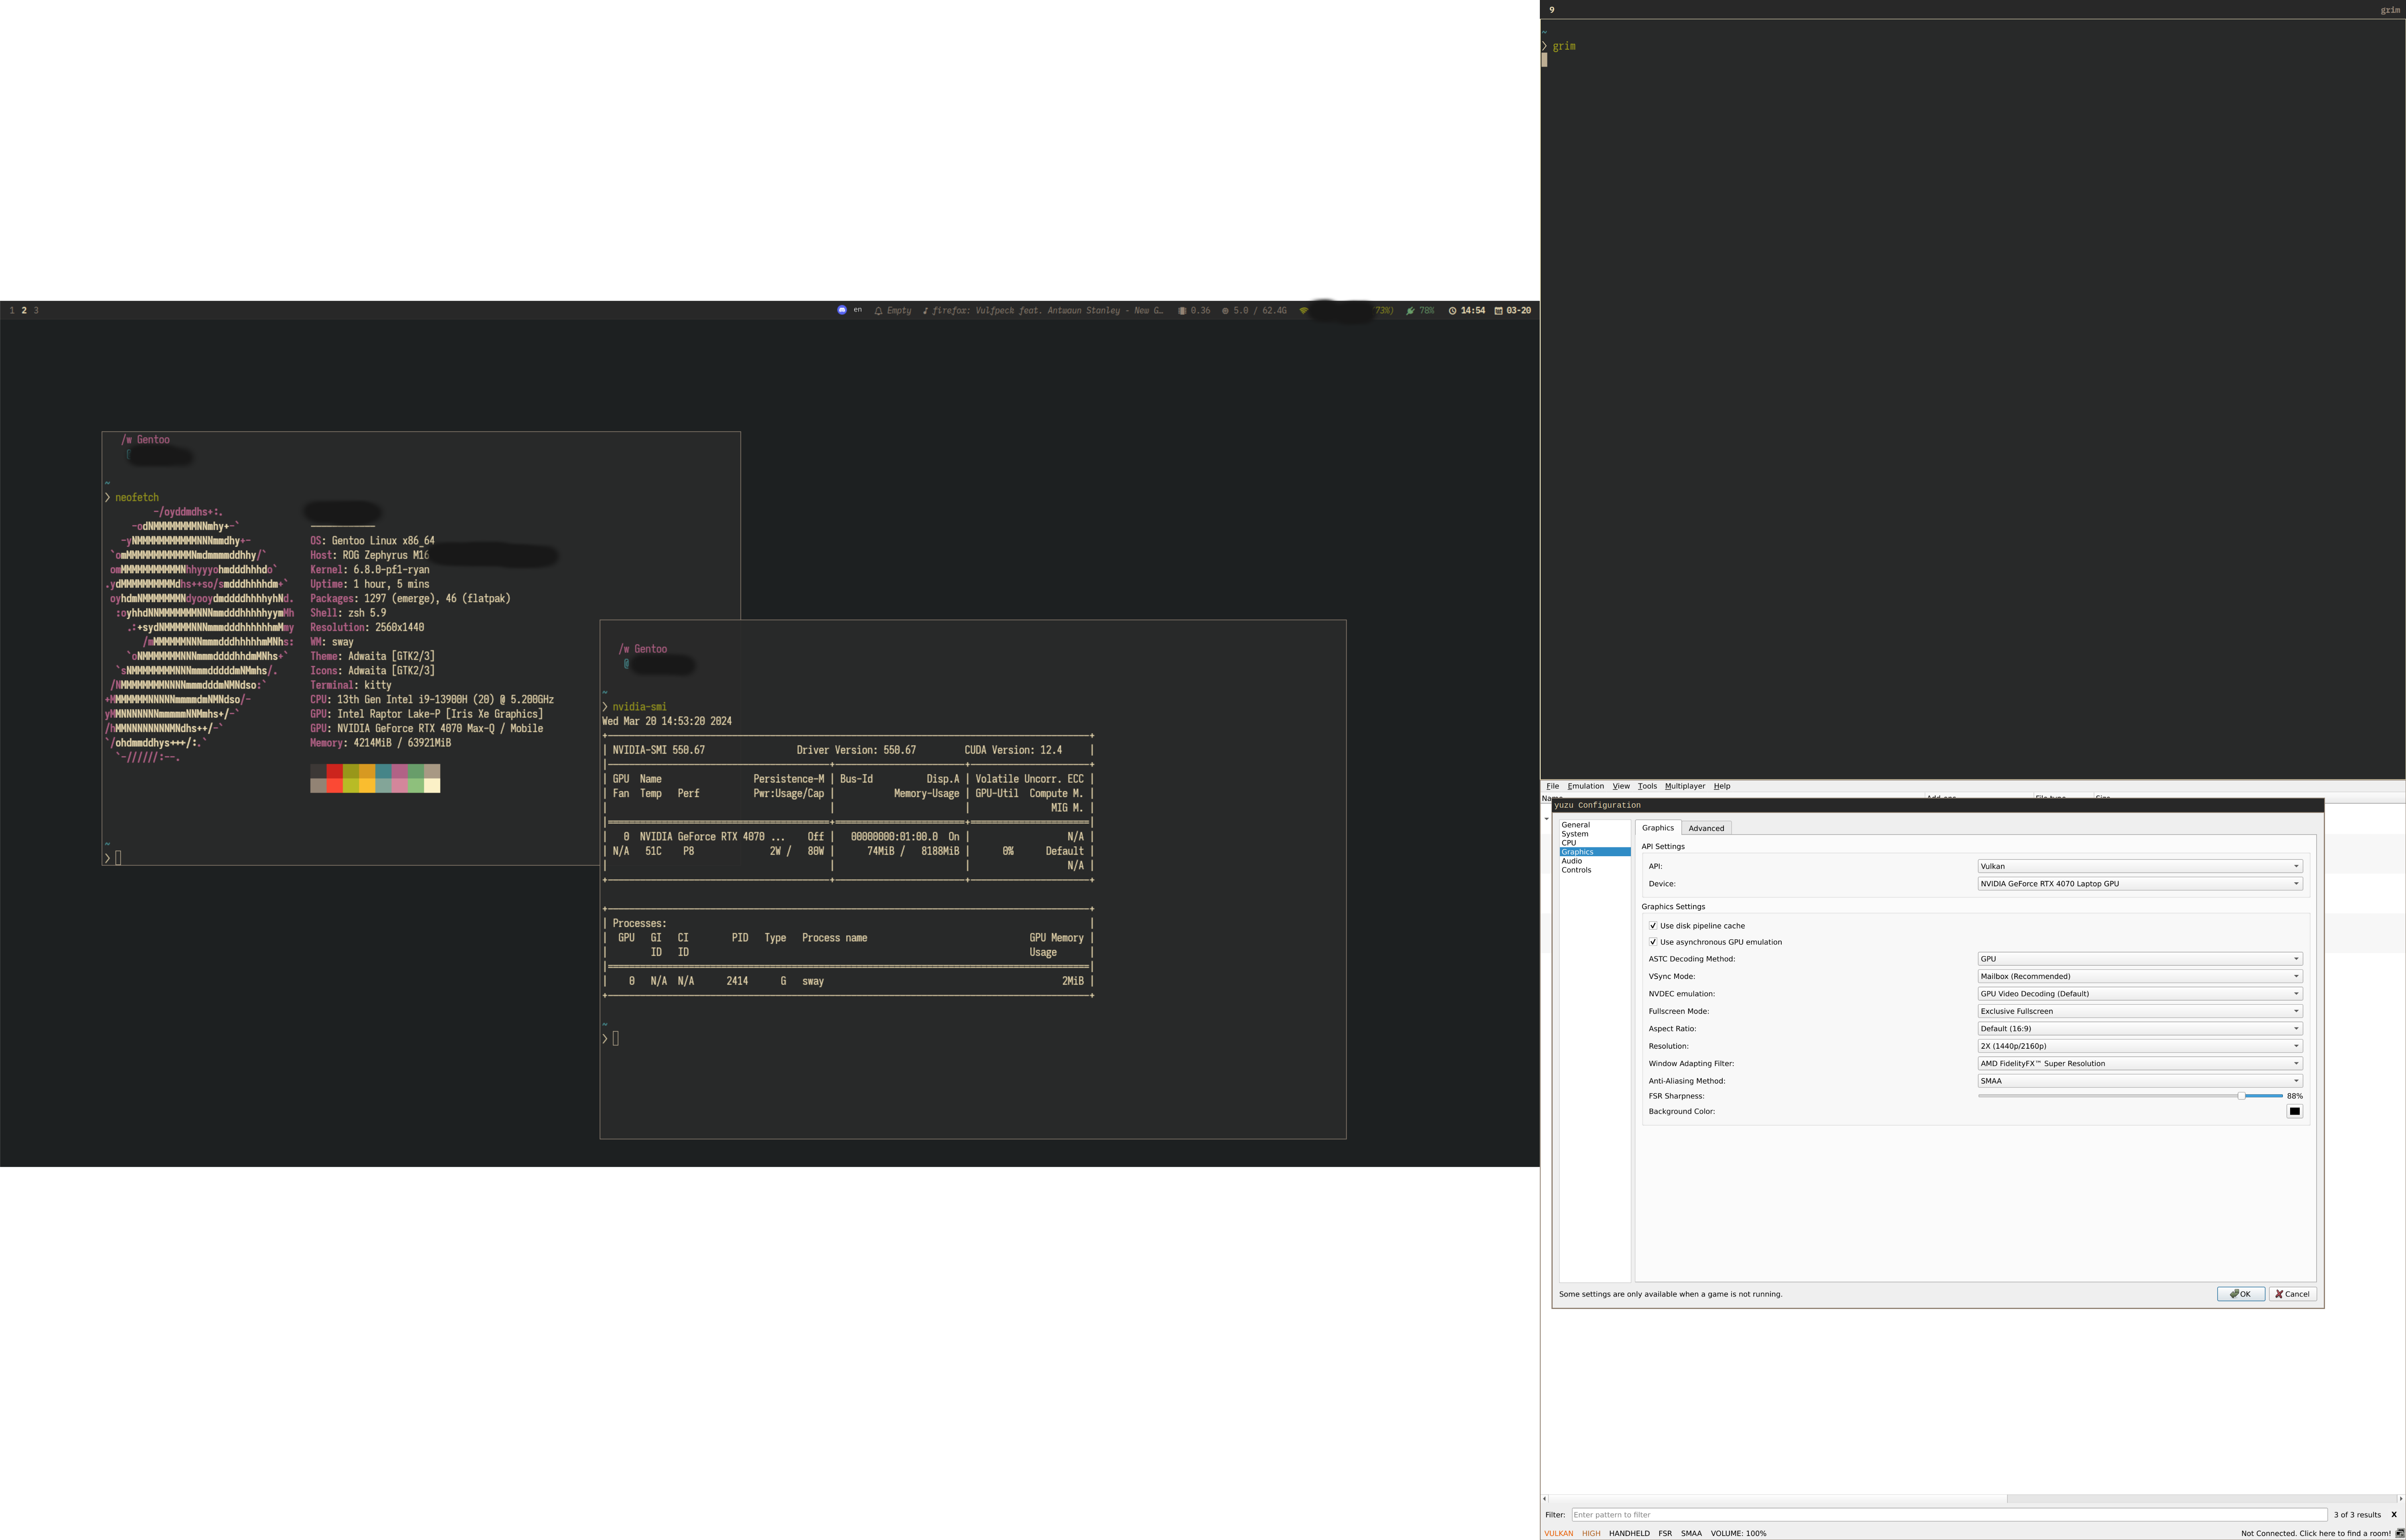
Task: Open the Resolution dropdown
Action: point(2139,1046)
